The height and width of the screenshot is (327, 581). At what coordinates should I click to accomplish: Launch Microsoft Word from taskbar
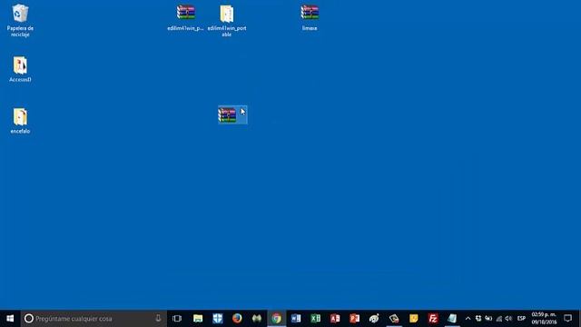(x=296, y=319)
